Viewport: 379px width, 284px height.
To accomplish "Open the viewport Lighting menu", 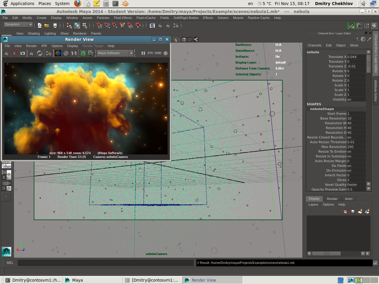I will 50,33.
